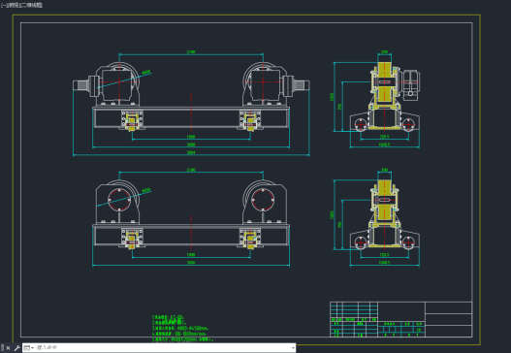Close the command line window

point(8,348)
